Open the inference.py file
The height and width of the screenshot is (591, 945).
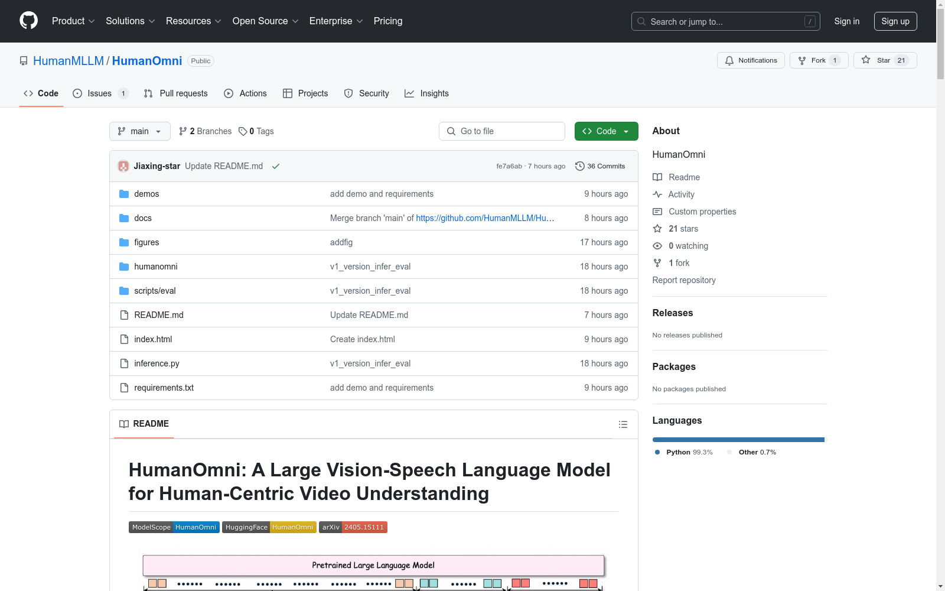(157, 363)
